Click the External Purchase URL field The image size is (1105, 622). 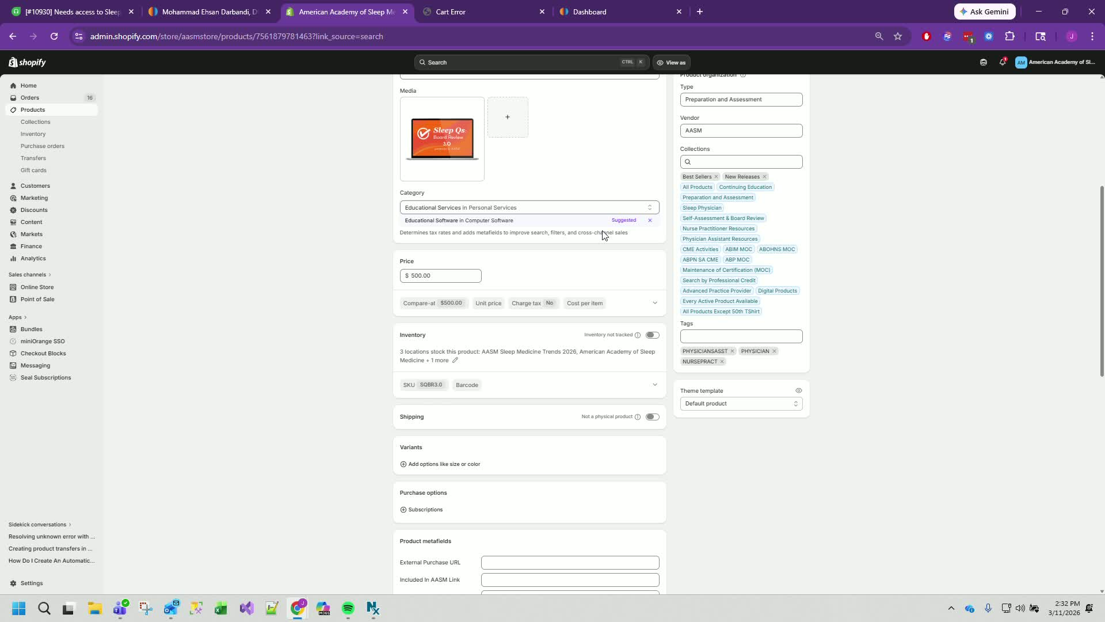570,563
